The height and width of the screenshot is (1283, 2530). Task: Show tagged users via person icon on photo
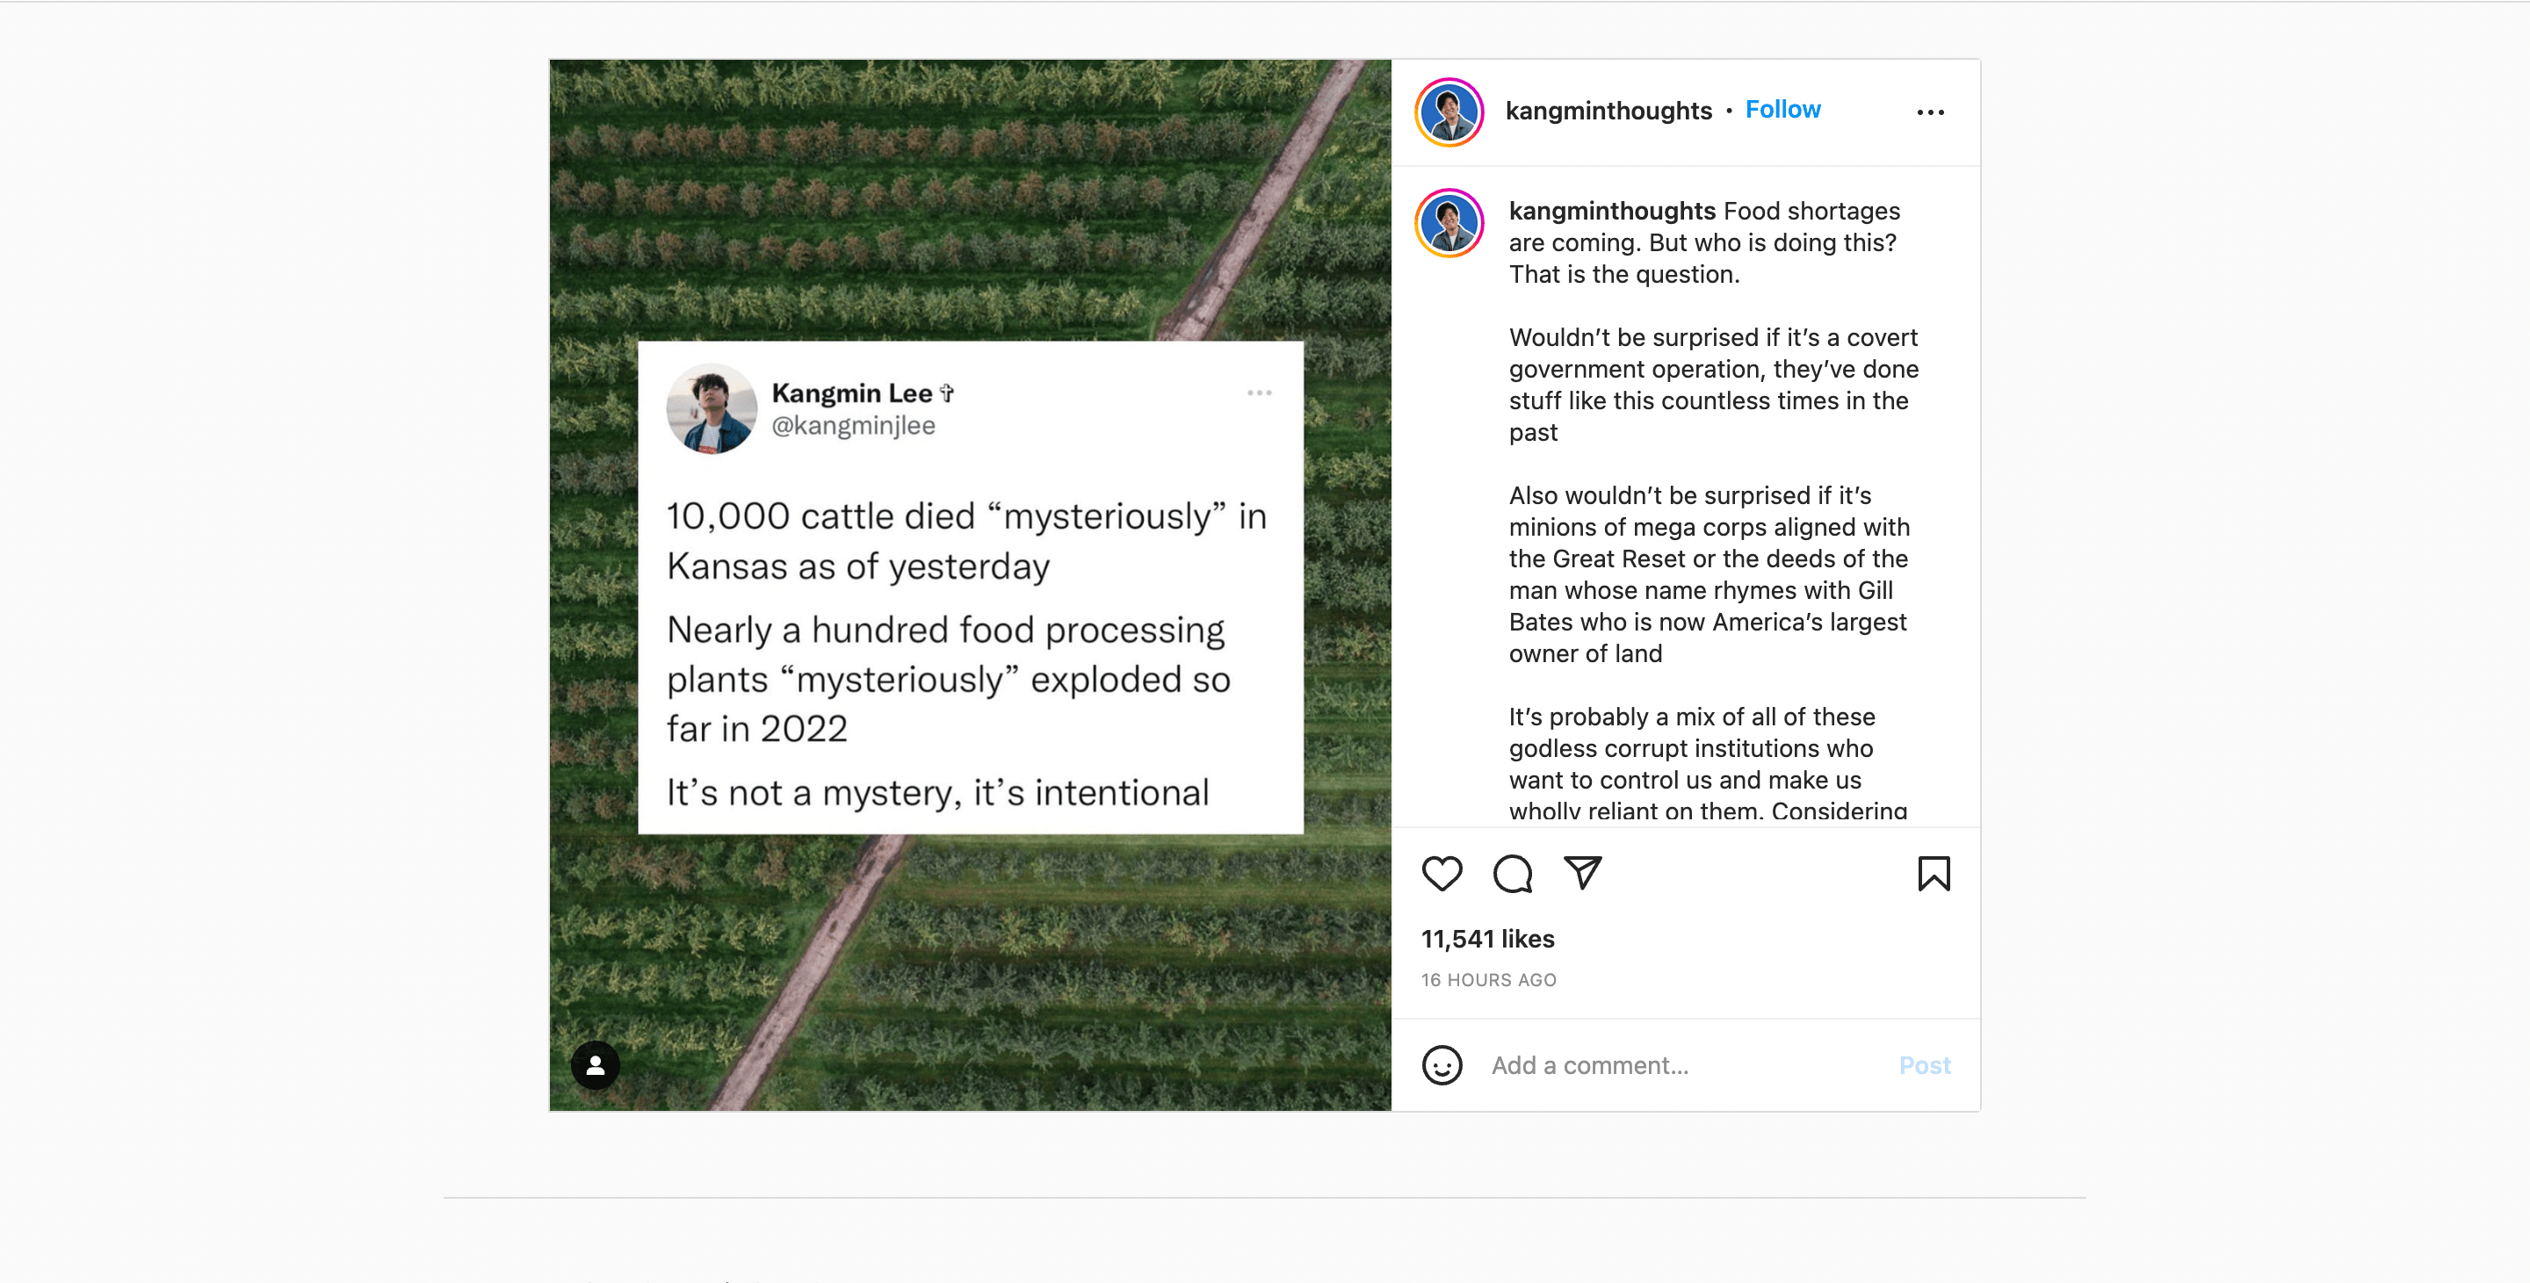(596, 1063)
